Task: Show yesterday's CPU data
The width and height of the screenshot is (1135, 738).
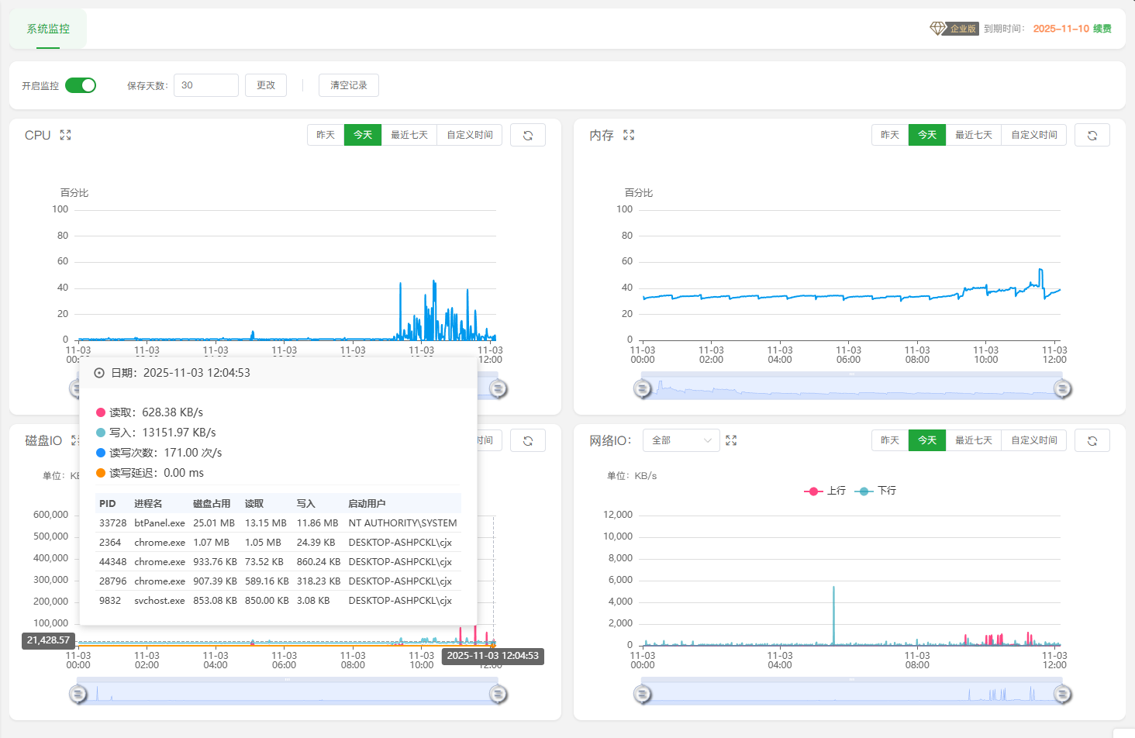Action: pos(326,135)
